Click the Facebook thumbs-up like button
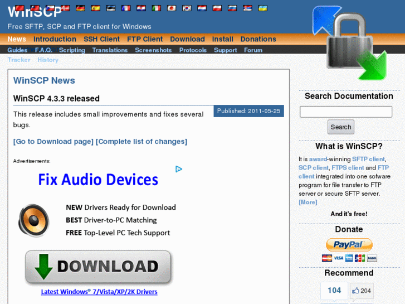405x304 pixels. tap(362, 291)
